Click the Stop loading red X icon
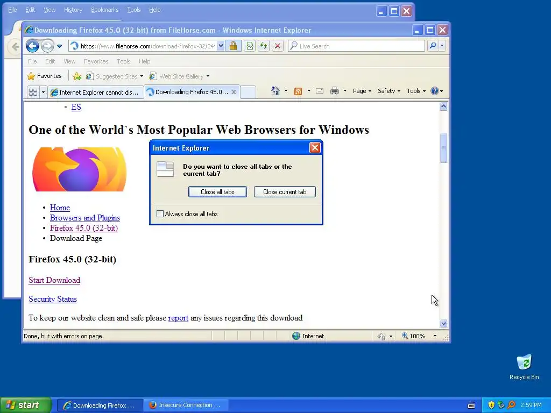 [x=278, y=46]
